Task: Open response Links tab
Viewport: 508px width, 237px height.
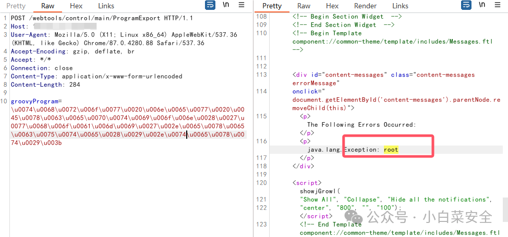Action: click(401, 6)
